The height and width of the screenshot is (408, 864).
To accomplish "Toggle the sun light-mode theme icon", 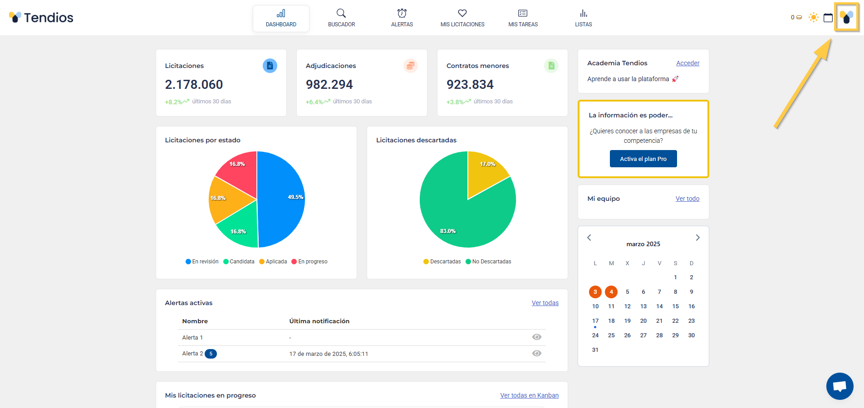I will pyautogui.click(x=813, y=18).
